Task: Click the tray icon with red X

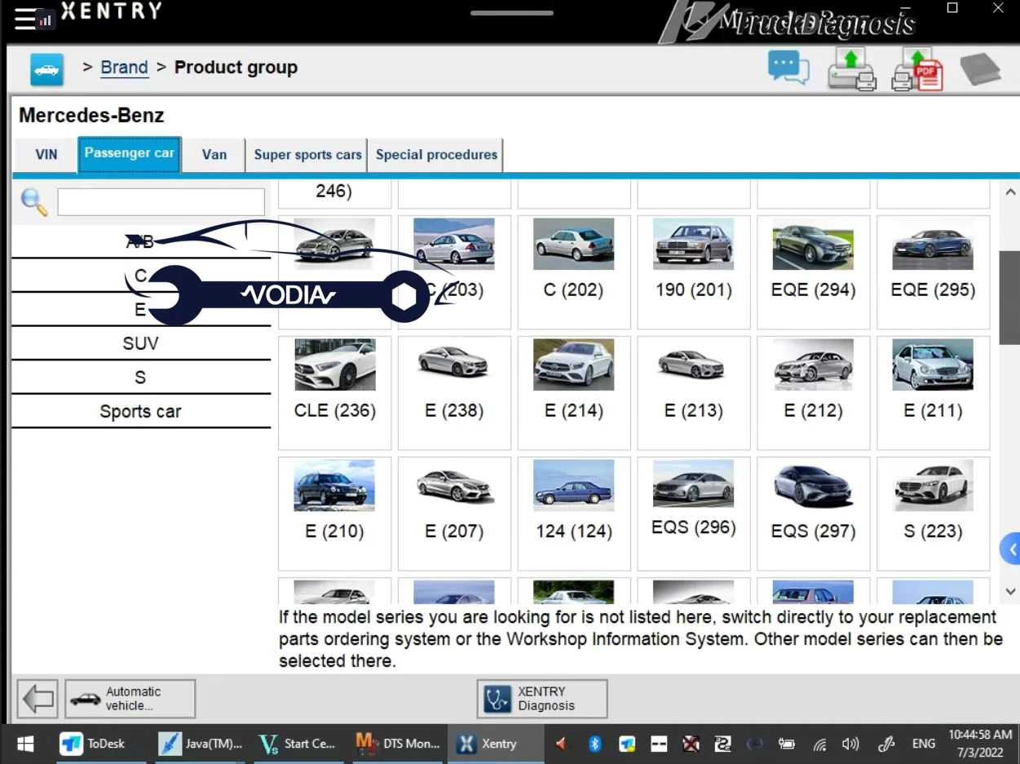Action: tap(691, 744)
